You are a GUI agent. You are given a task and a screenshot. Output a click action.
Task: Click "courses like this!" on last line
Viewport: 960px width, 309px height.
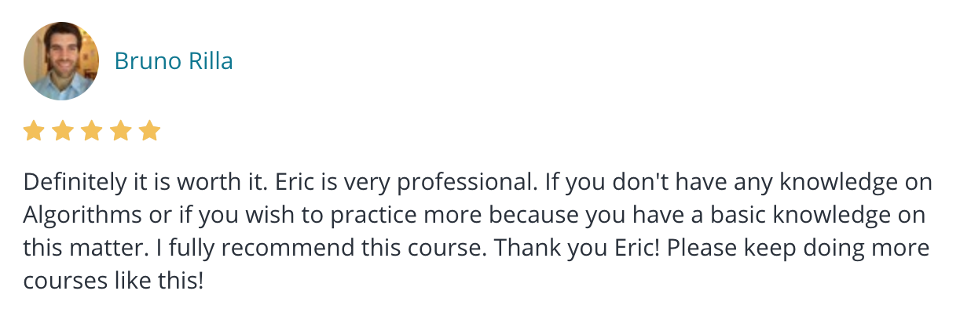pyautogui.click(x=113, y=280)
